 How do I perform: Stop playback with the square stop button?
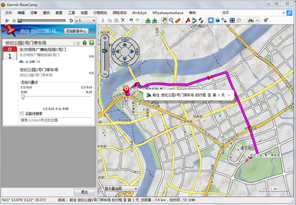tap(14, 20)
